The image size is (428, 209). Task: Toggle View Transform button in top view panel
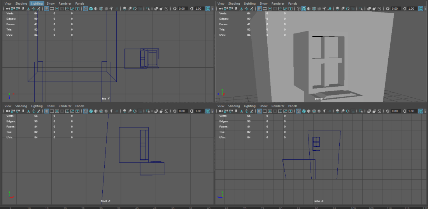click(208, 9)
